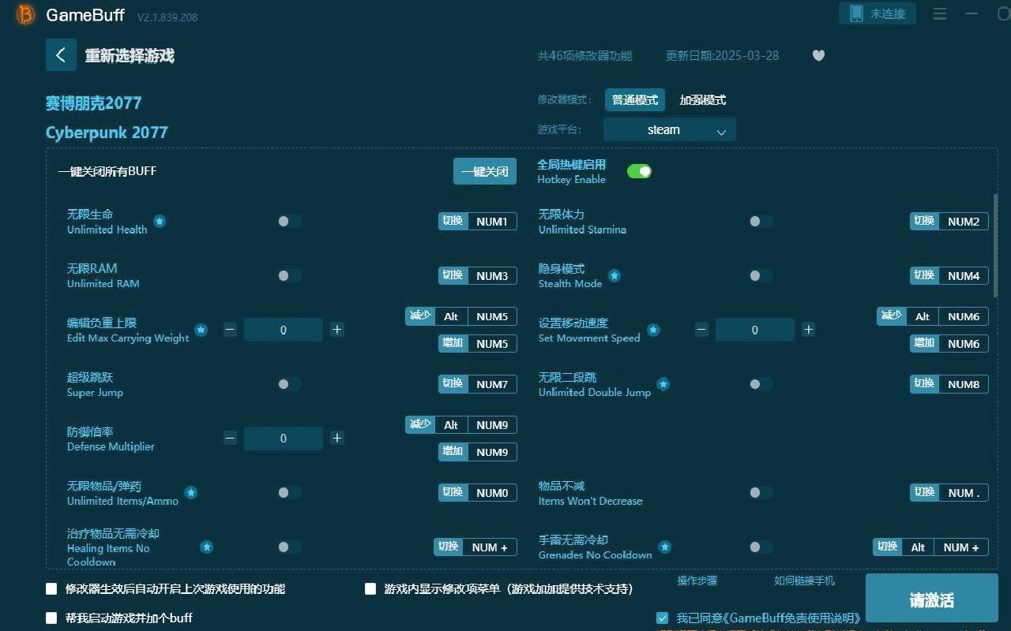1011x631 pixels.
Task: Click 未连接 connection status button
Action: pyautogui.click(x=878, y=13)
